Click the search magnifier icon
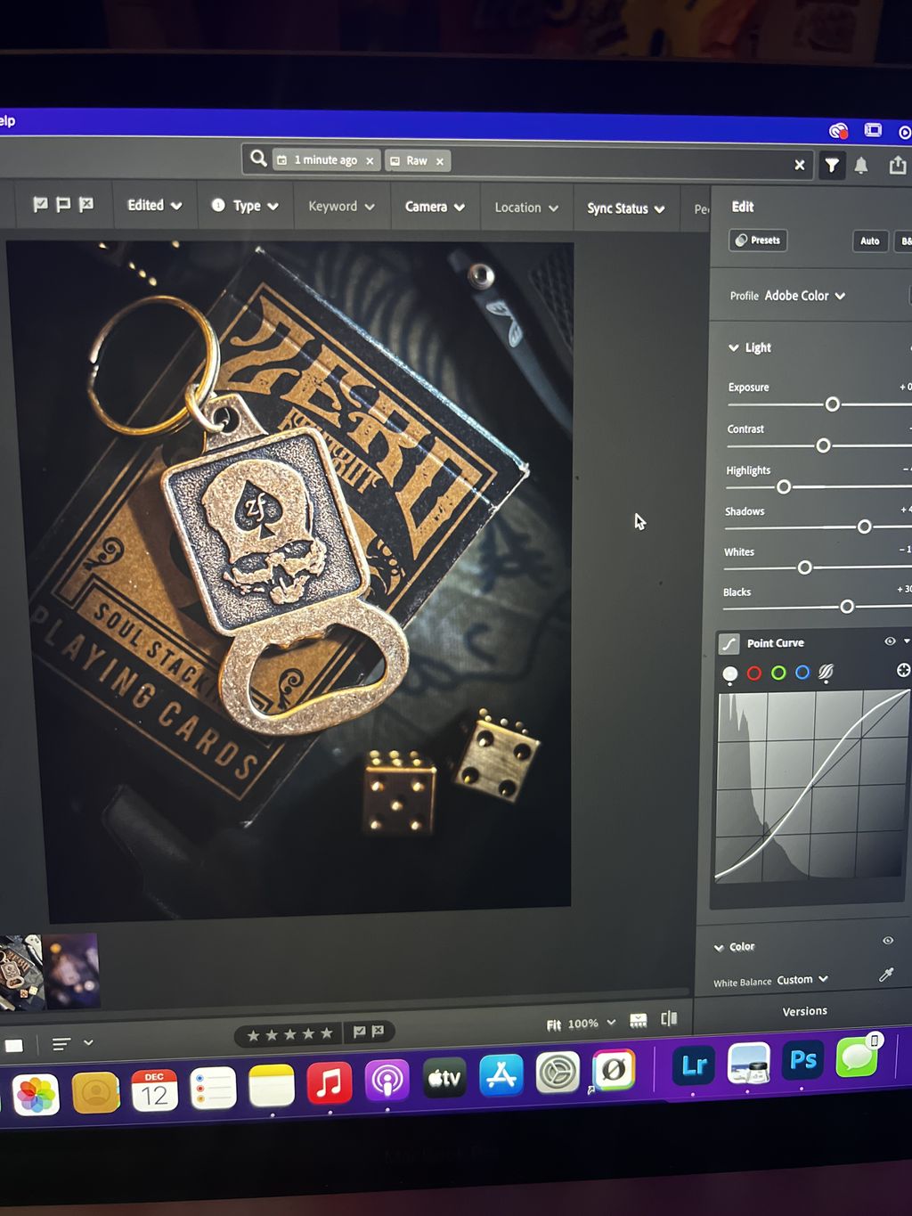Screen dimensions: 912x1216 coord(258,159)
